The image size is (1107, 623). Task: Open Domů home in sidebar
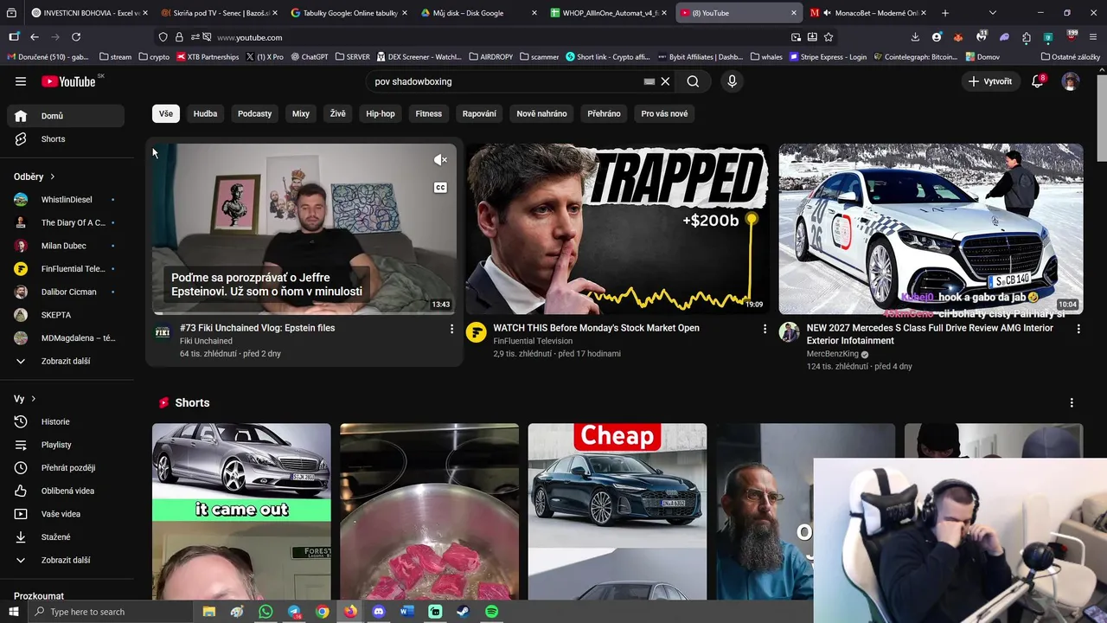click(x=66, y=116)
